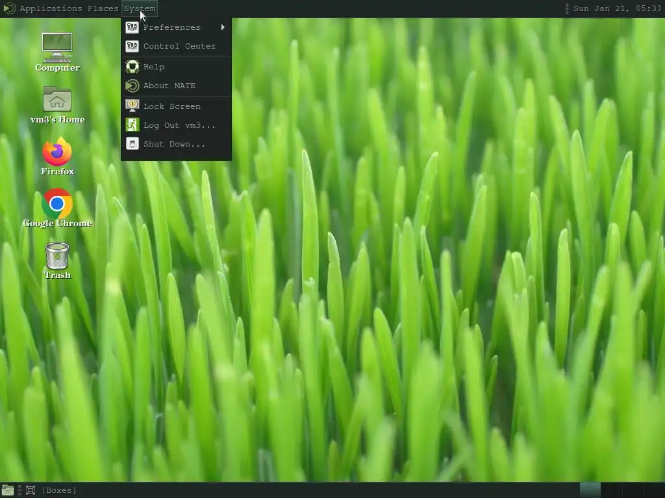Choose Log Out vm3... entry
665x498 pixels.
coord(176,125)
